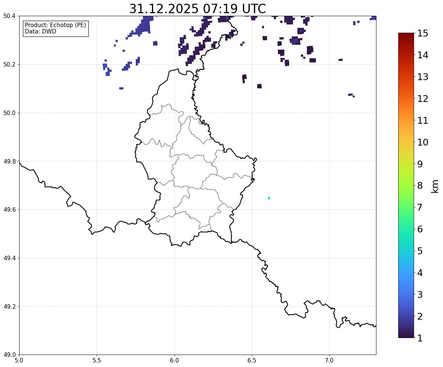Click latitude axis label 49.6
The image size is (443, 367).
(9, 209)
